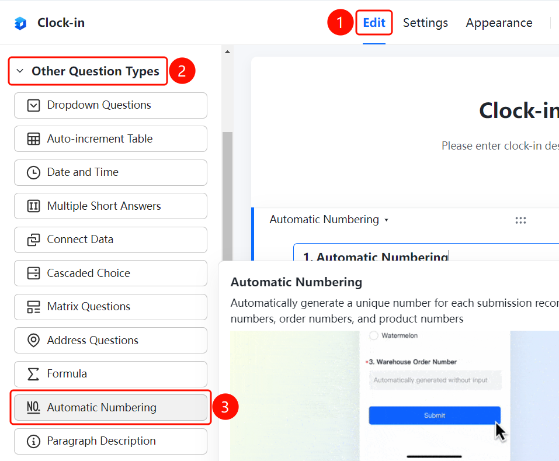Add an Address Questions field
Image resolution: width=559 pixels, height=461 pixels.
click(110, 341)
